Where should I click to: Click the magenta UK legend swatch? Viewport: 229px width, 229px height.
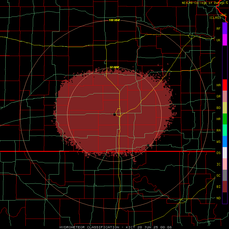[225, 40]
